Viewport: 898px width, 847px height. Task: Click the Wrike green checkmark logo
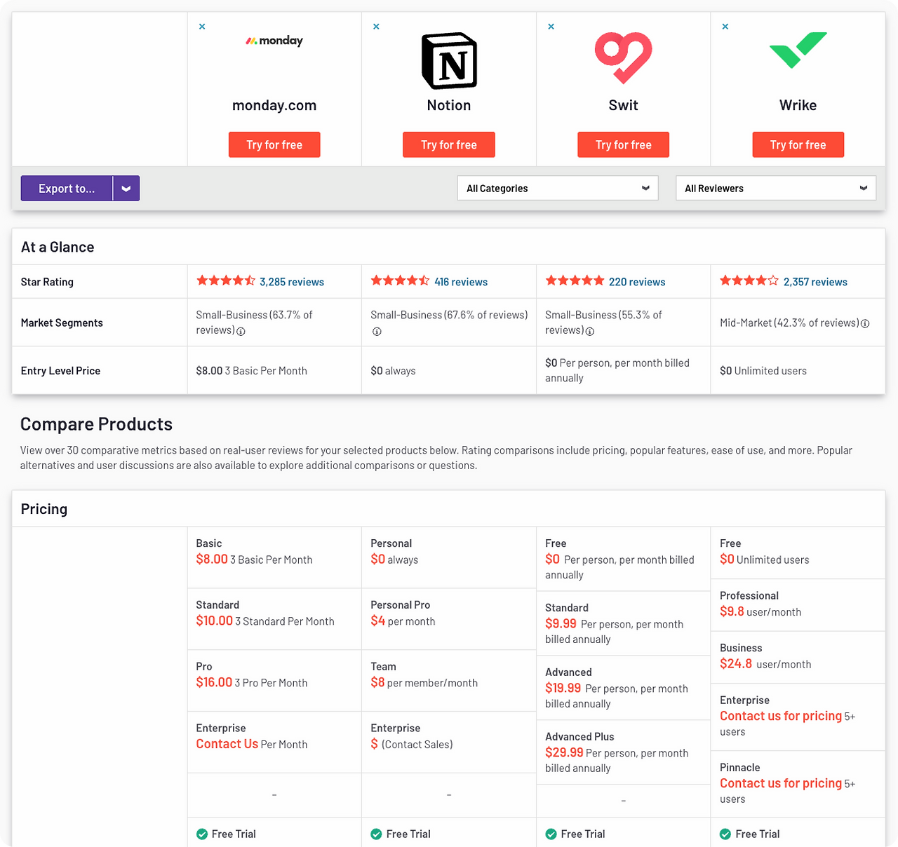point(798,50)
